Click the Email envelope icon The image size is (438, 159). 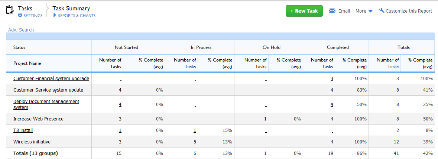coord(332,11)
